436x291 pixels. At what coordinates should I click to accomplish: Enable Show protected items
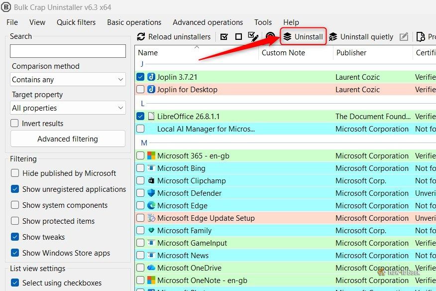point(15,221)
